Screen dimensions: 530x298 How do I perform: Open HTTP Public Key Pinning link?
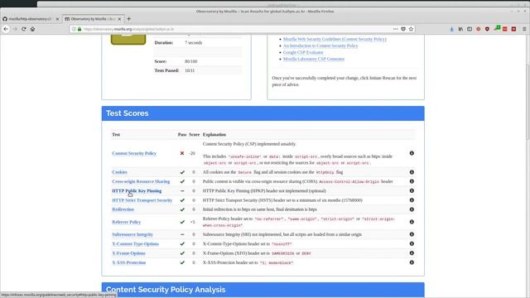137,191
